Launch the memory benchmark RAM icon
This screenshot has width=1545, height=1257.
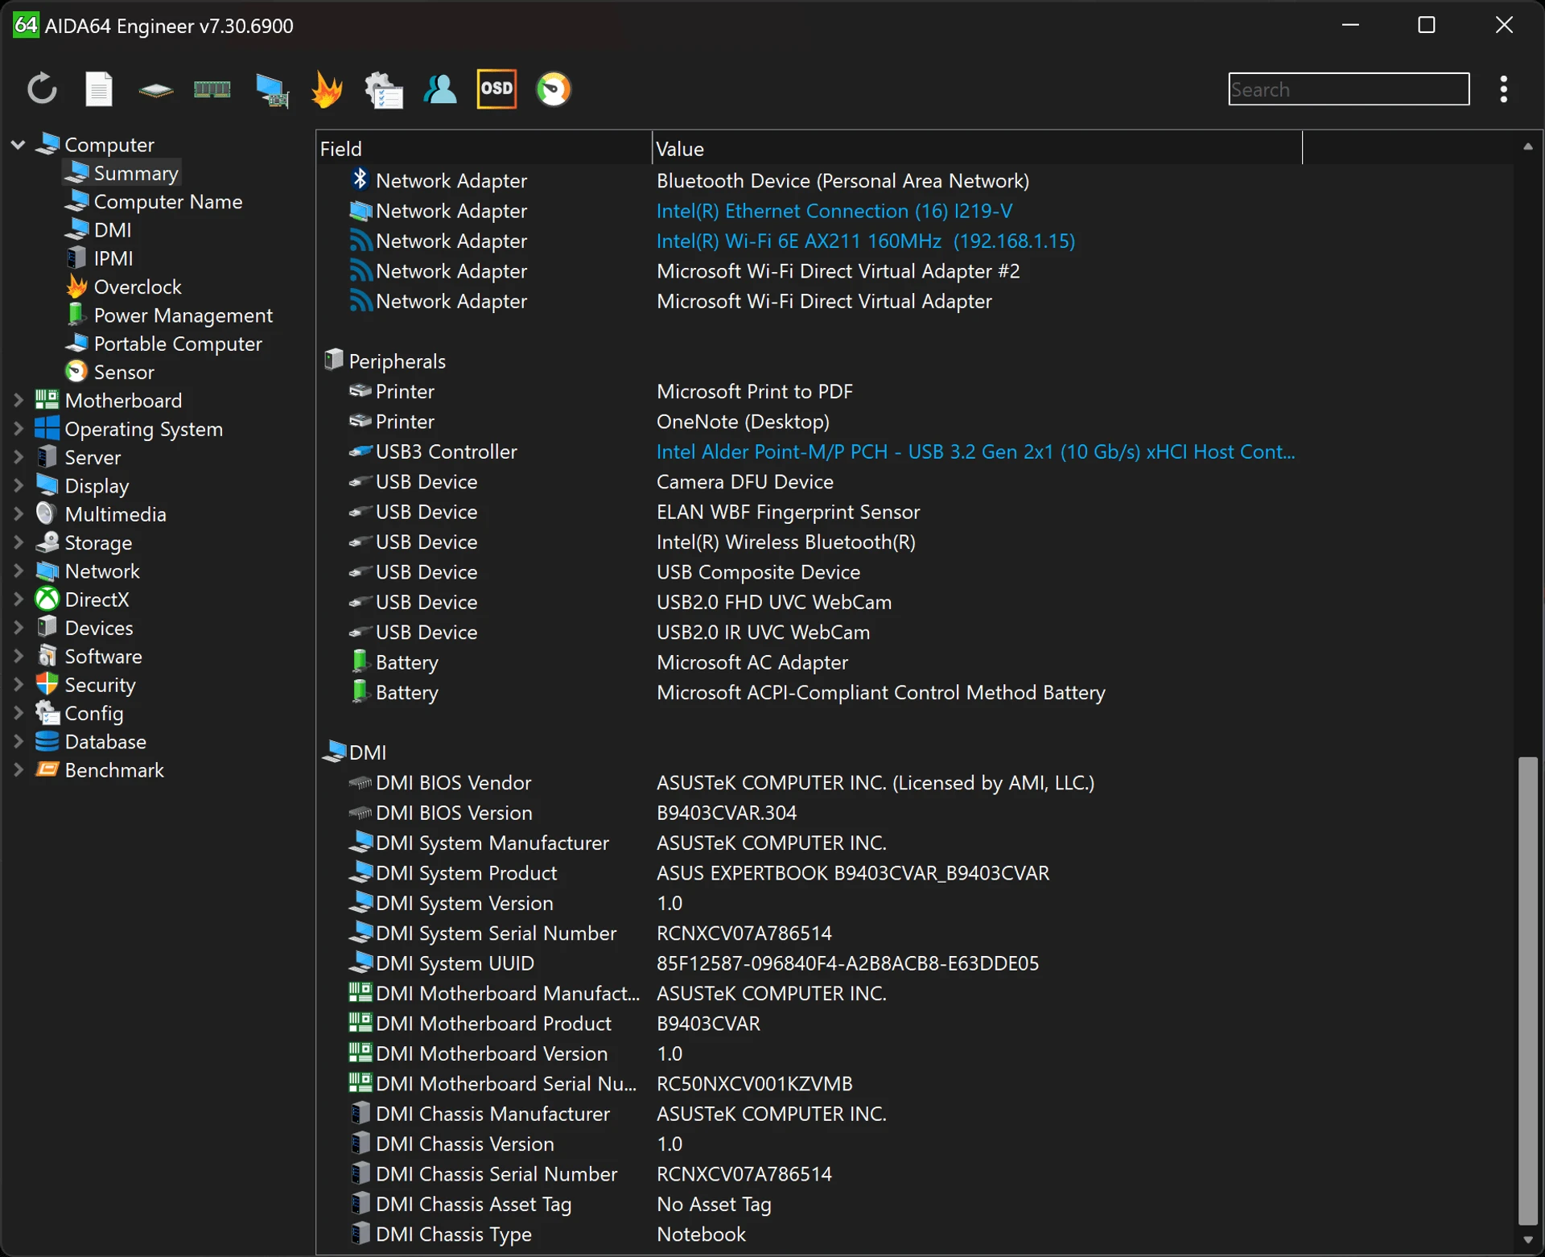tap(212, 89)
